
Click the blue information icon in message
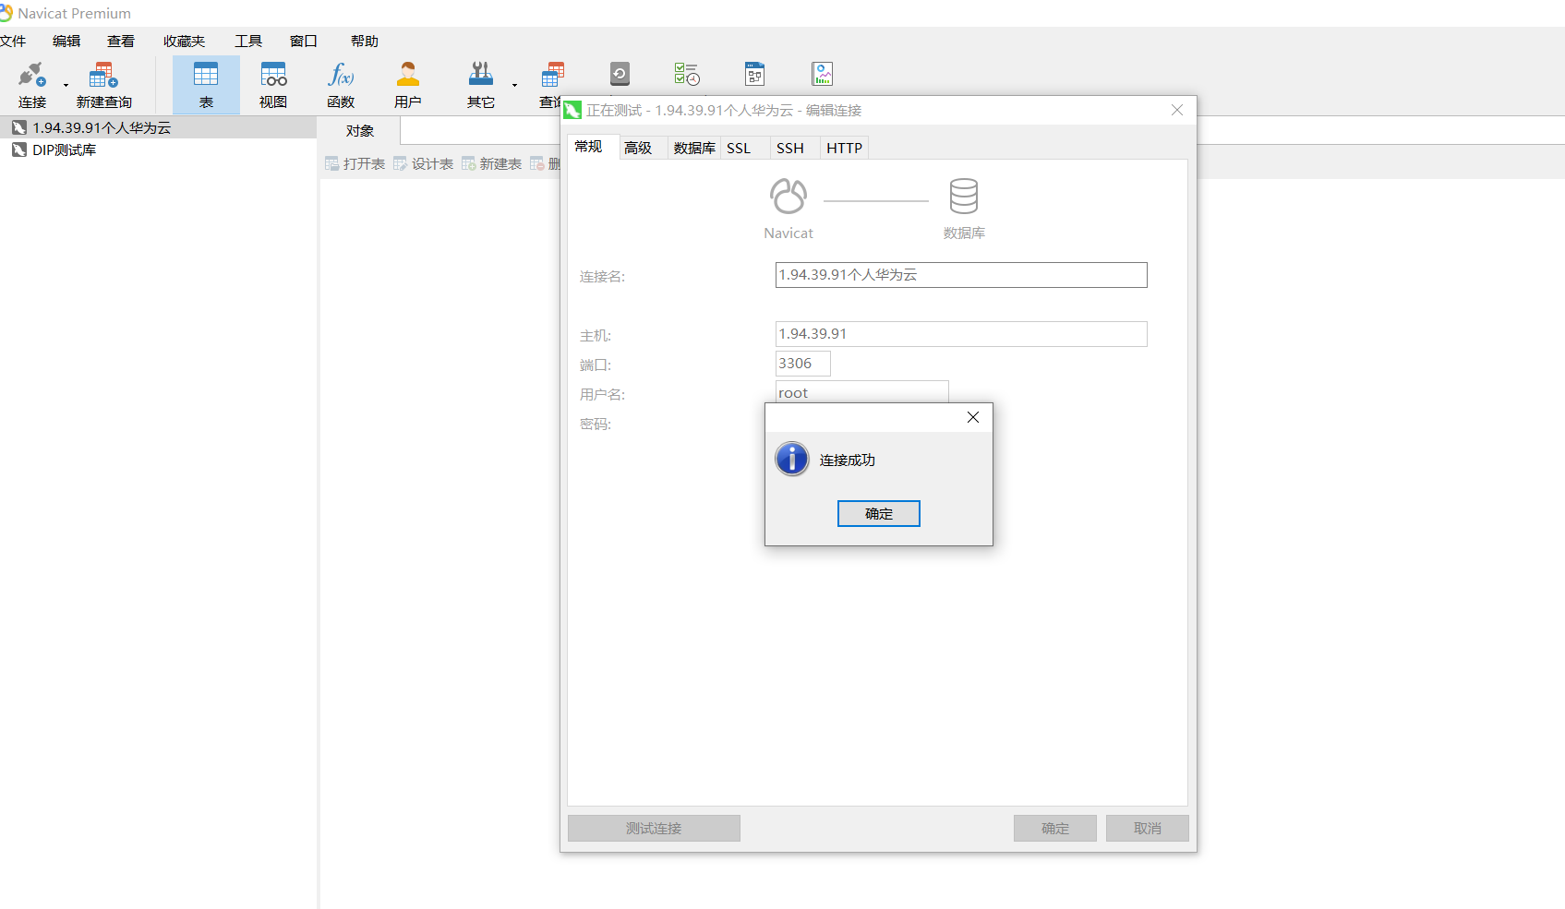point(792,459)
